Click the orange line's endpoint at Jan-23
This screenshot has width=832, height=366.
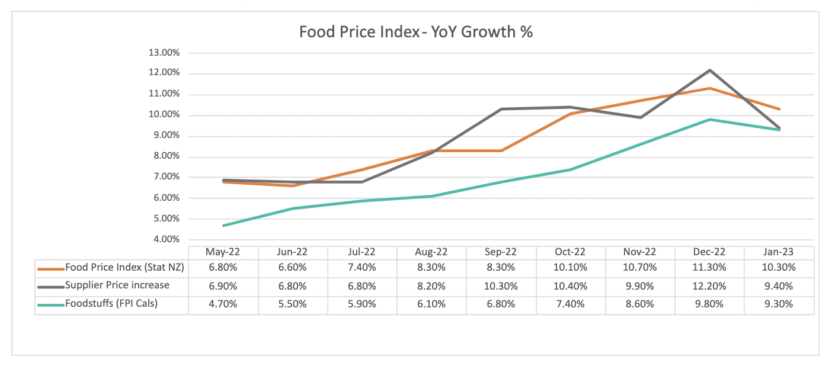coord(779,109)
